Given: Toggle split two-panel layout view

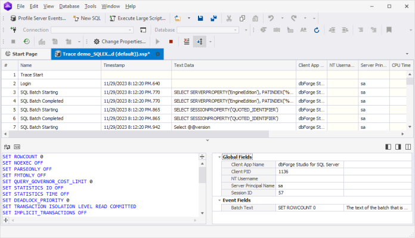Looking at the screenshot, I should click(408, 147).
